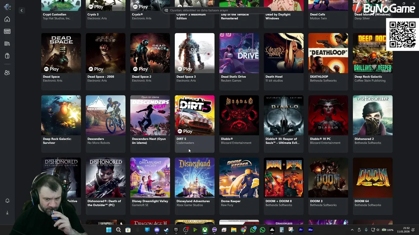Open Deep Rock Galactic: Survivor tile
Viewport: 419px width, 235px height.
(61, 124)
